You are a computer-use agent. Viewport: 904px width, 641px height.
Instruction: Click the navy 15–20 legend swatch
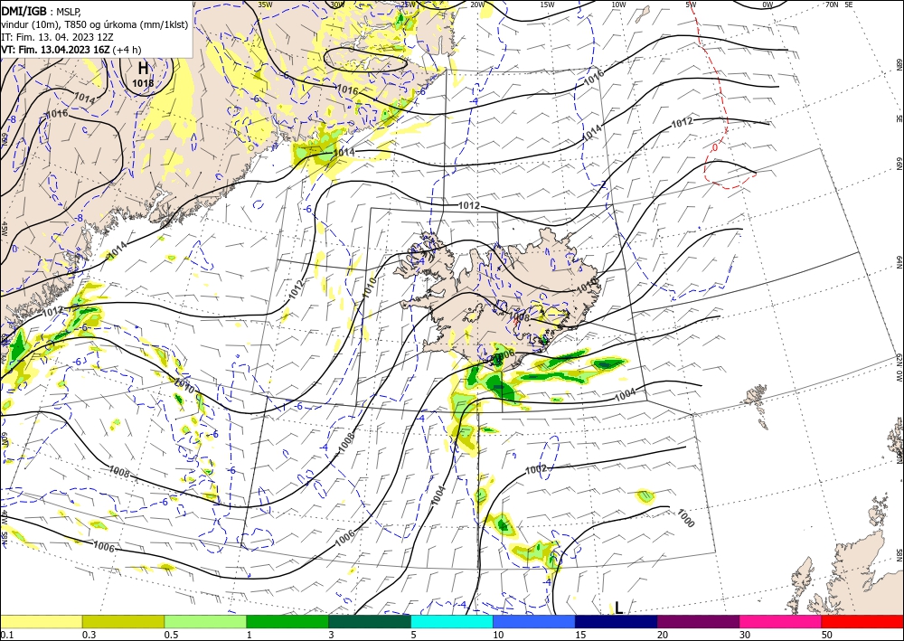617,621
